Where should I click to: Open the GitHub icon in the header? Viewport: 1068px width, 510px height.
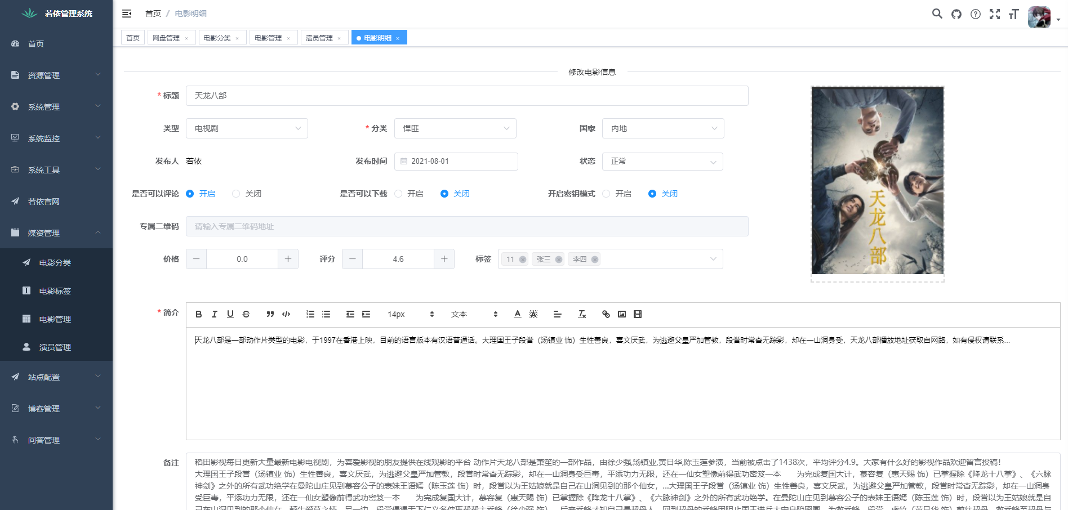(x=956, y=14)
